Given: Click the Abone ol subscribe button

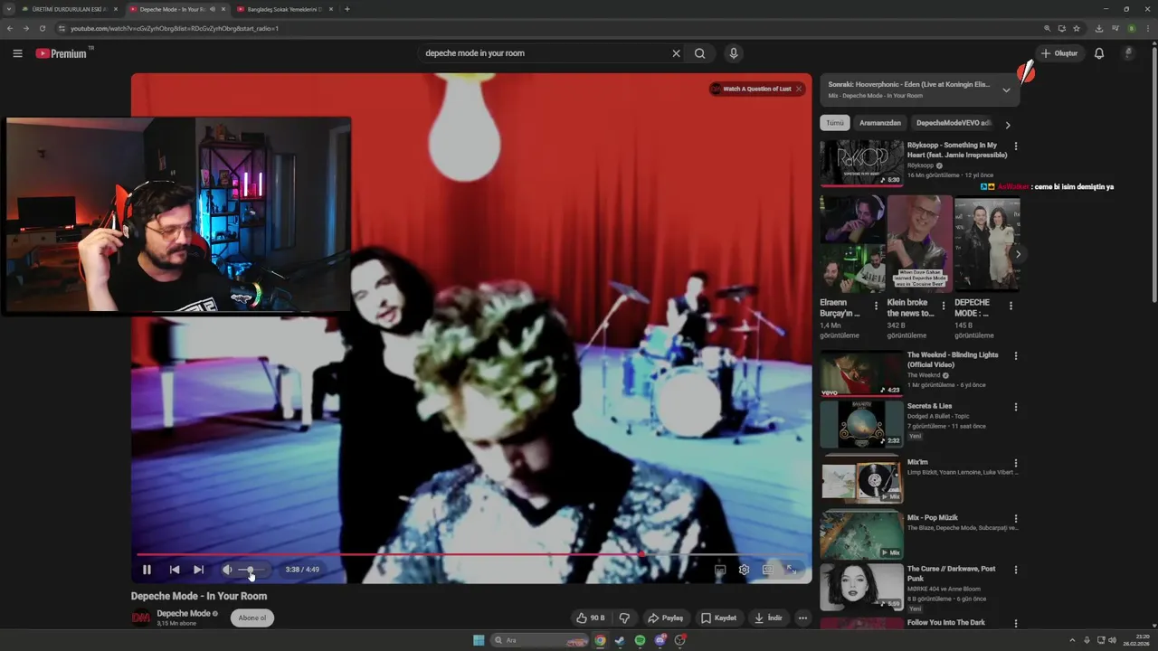Looking at the screenshot, I should [252, 618].
